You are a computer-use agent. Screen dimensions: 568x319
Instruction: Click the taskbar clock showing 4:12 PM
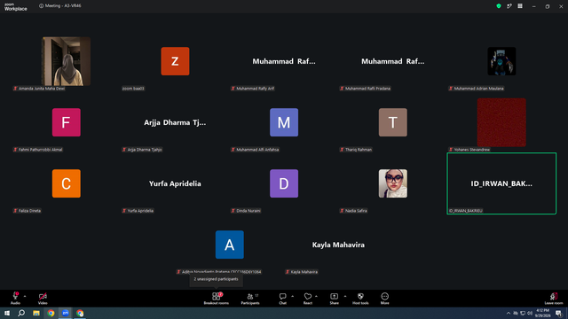pyautogui.click(x=542, y=313)
